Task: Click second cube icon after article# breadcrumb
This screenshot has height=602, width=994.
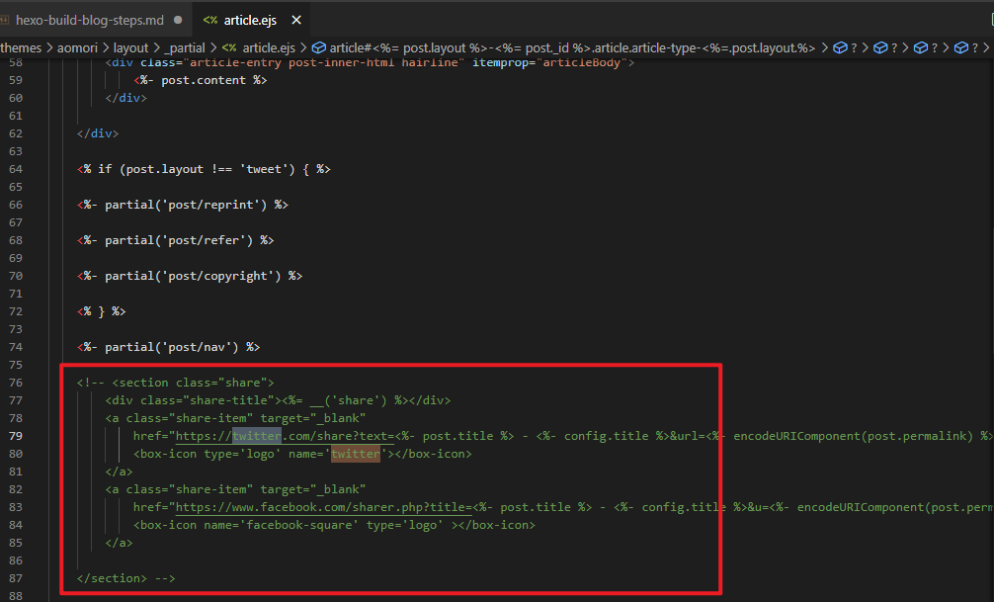Action: (x=879, y=47)
